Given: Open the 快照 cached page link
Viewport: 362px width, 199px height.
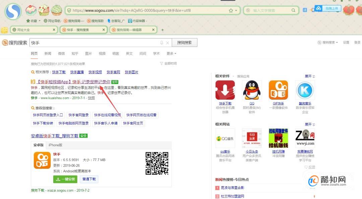Looking at the screenshot, I should click(x=92, y=98).
